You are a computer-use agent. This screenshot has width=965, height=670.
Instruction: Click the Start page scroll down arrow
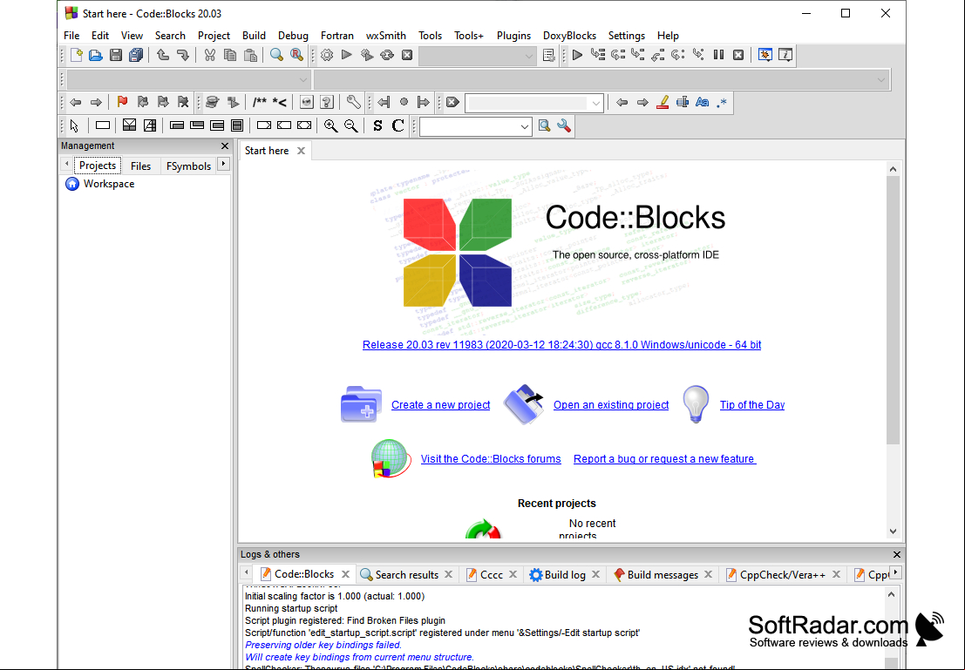pos(893,531)
